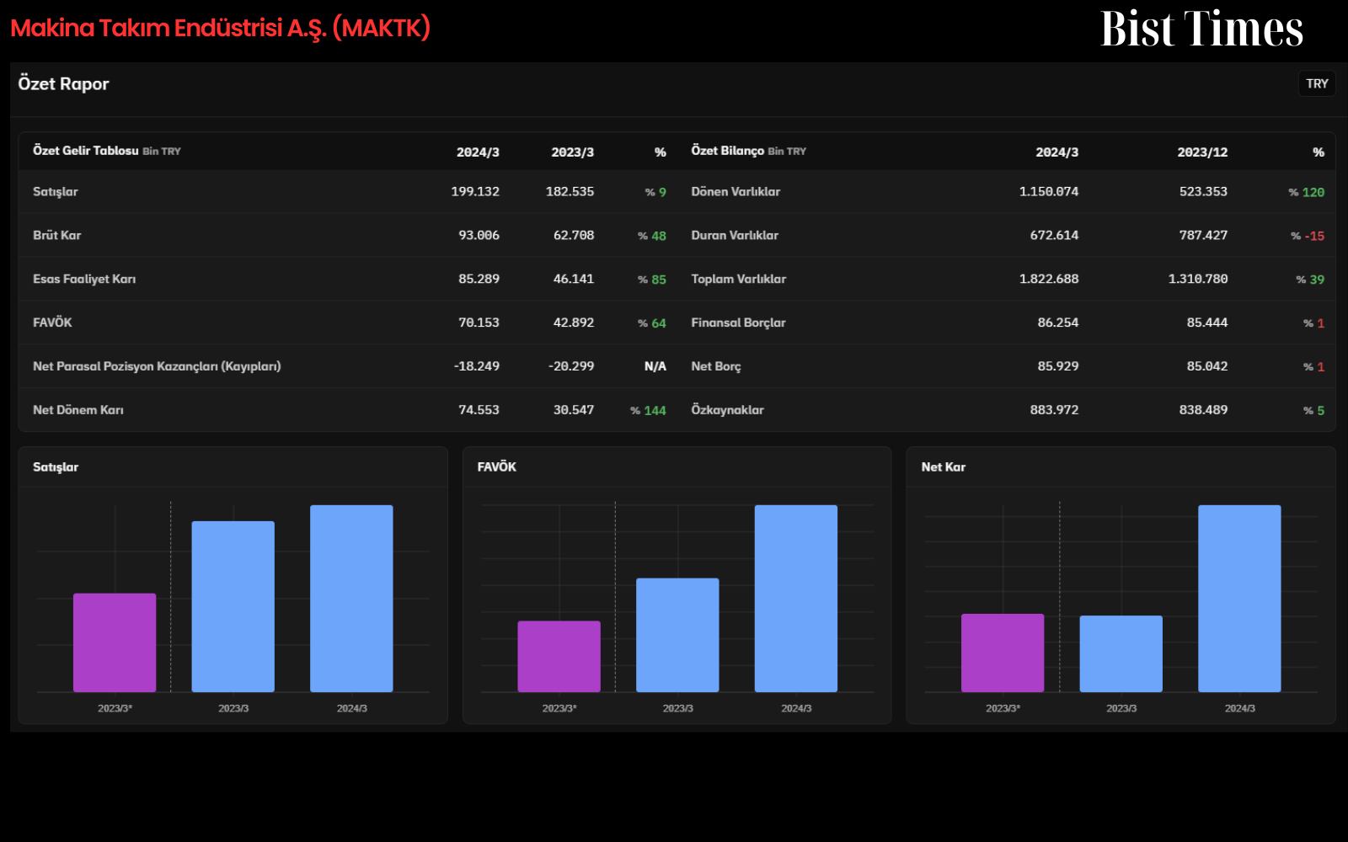Click the Finansal Borçlar value 86.254
Image resolution: width=1348 pixels, height=842 pixels.
pyautogui.click(x=1058, y=322)
